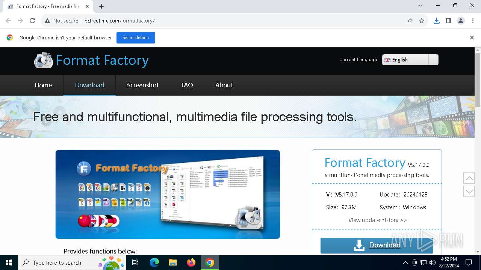481x270 pixels.
Task: Open Chrome downloads icon
Action: [436, 21]
